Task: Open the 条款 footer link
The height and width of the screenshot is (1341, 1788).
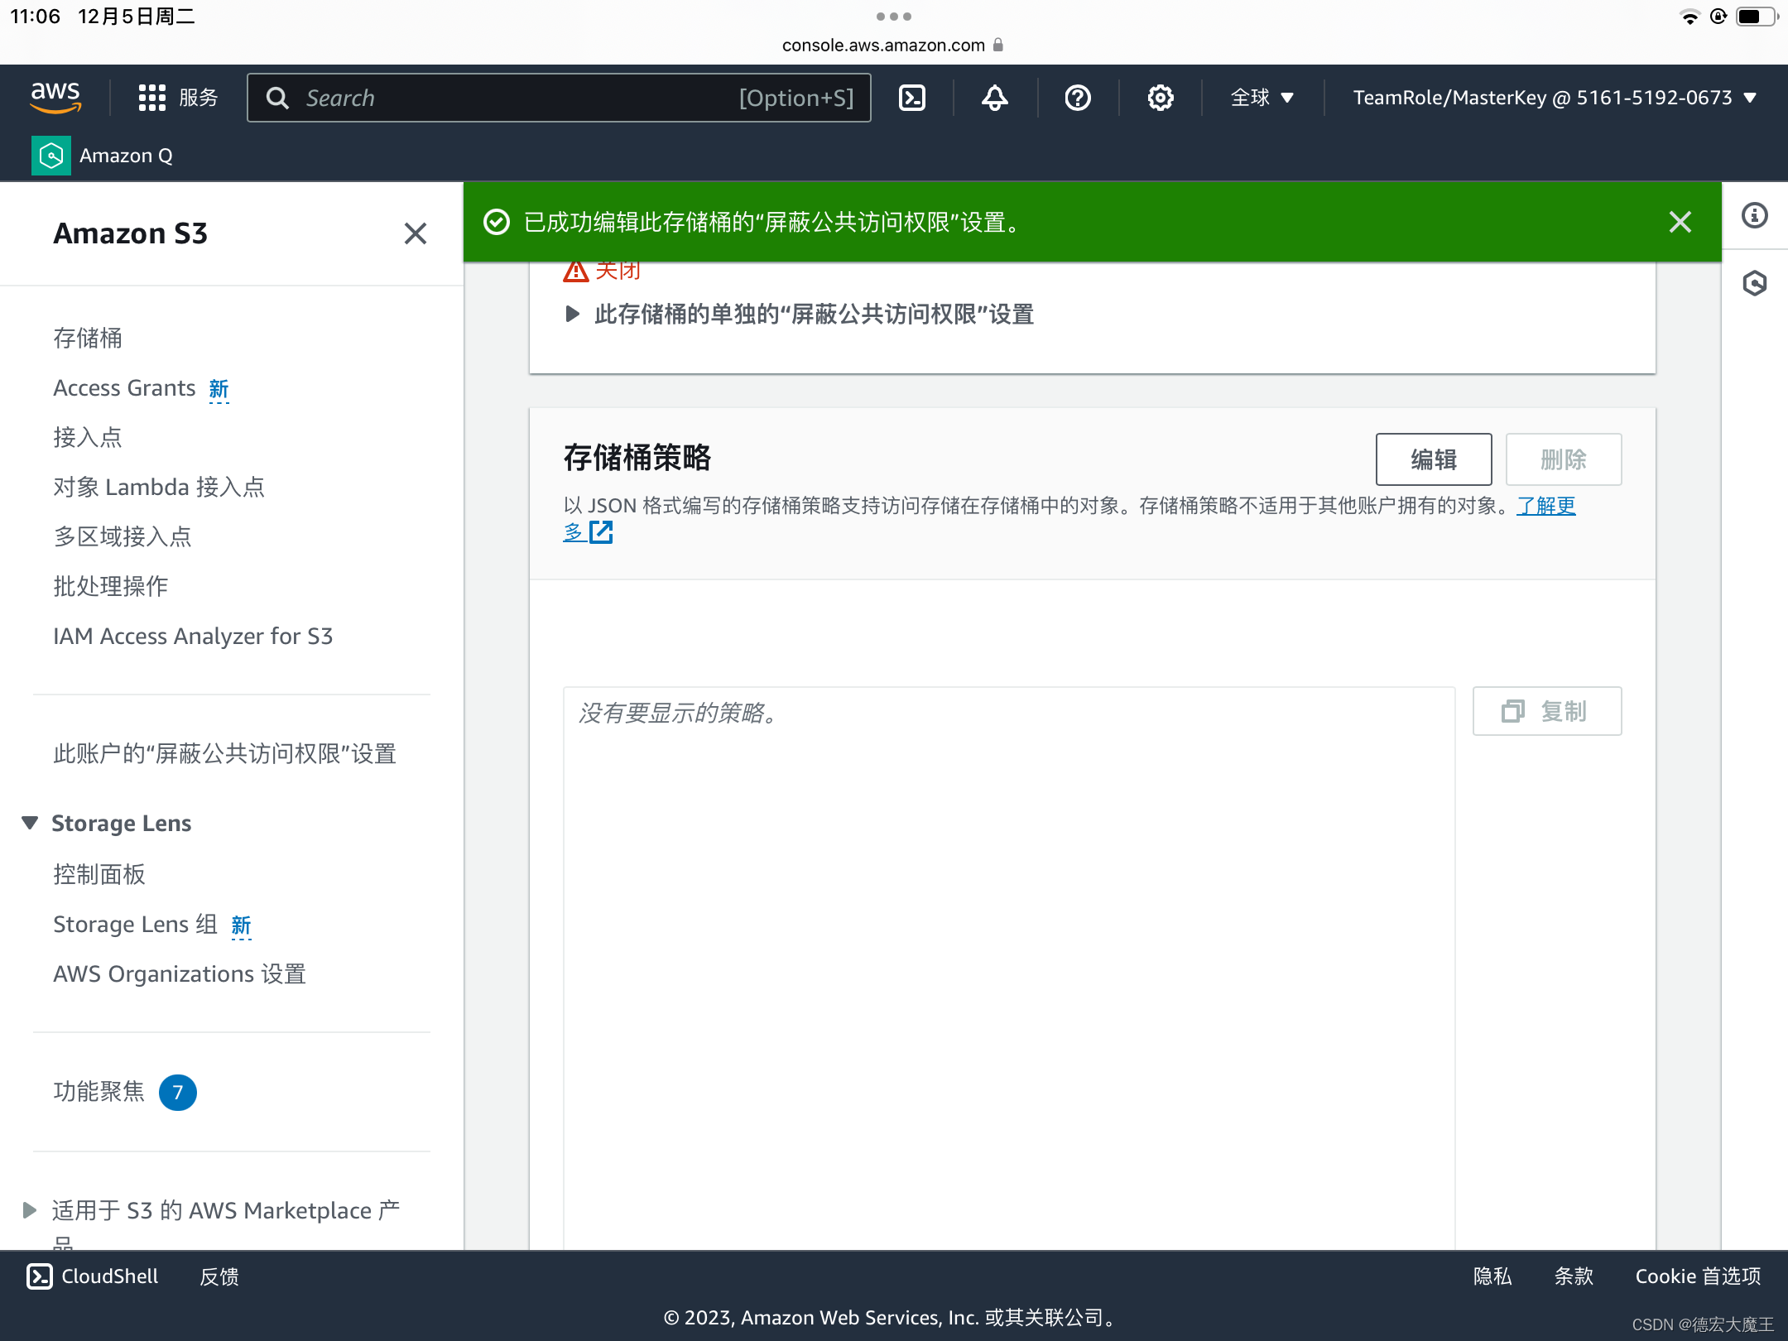Action: tap(1574, 1276)
